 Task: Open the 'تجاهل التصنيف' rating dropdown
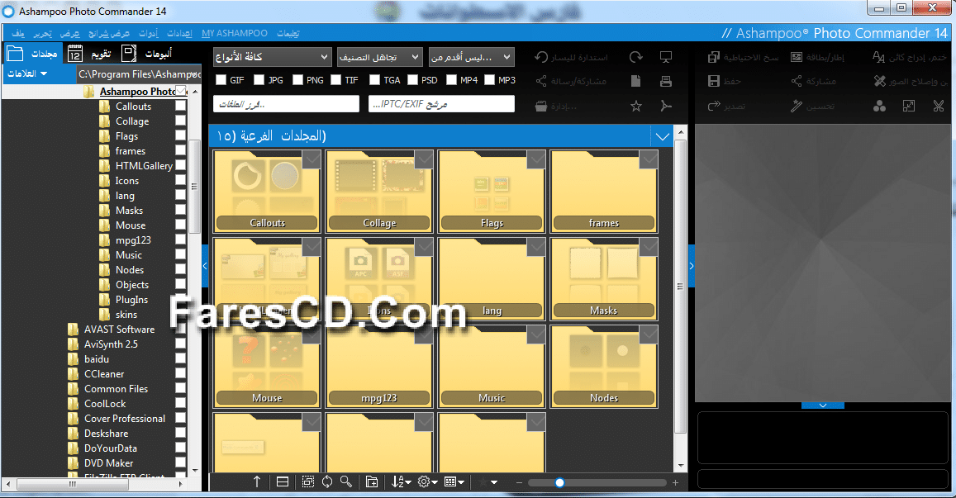[x=380, y=57]
